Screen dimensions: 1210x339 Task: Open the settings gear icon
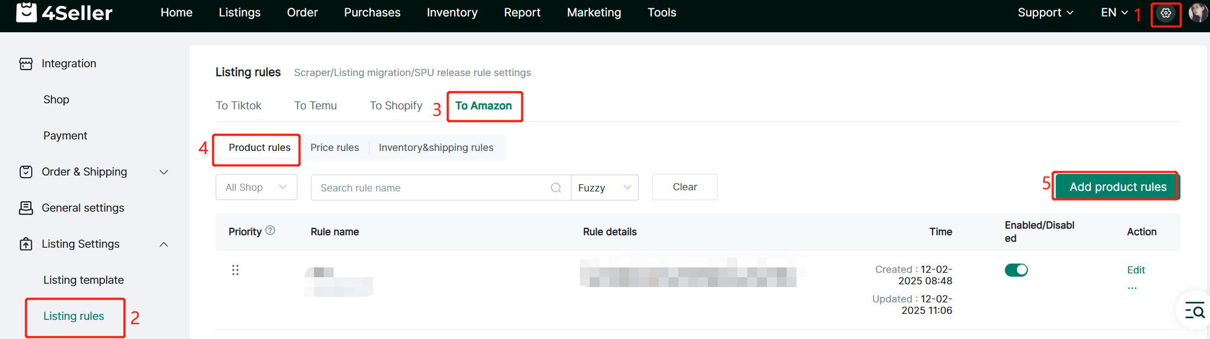click(1166, 13)
